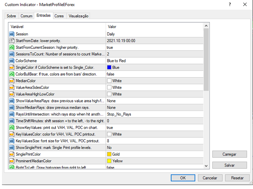Click the Salvar button
Viewport: 253px width, 189px height.
229,165
